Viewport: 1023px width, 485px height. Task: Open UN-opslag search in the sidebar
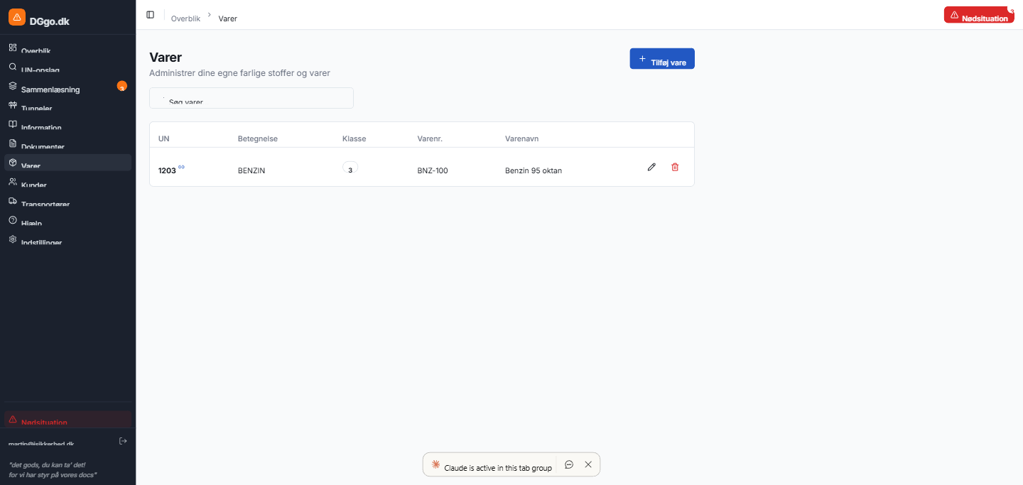67,67
